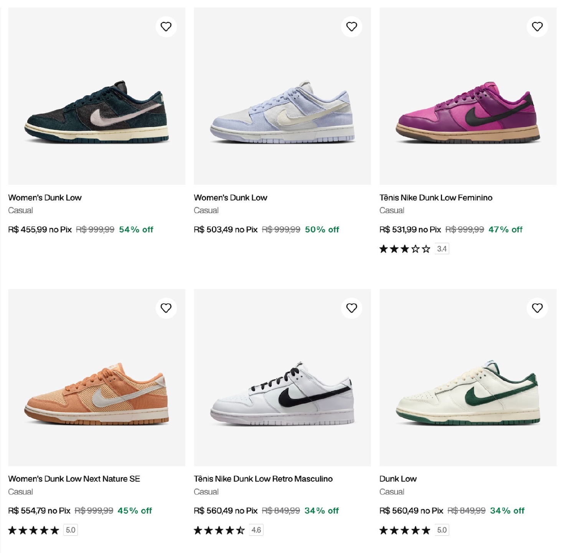This screenshot has height=553, width=566.
Task: Select the R$ 455,99 no Pix price
Action: pos(40,230)
